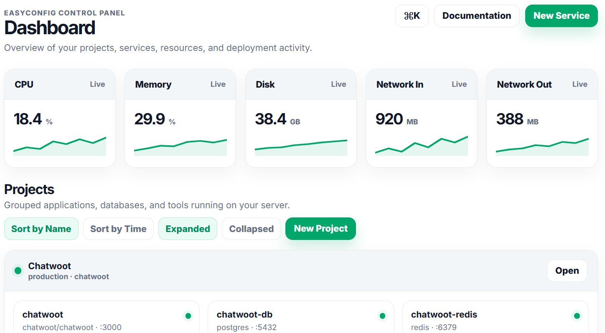The image size is (605, 333).
Task: Click the chatwoot service status indicator
Action: pos(188,316)
